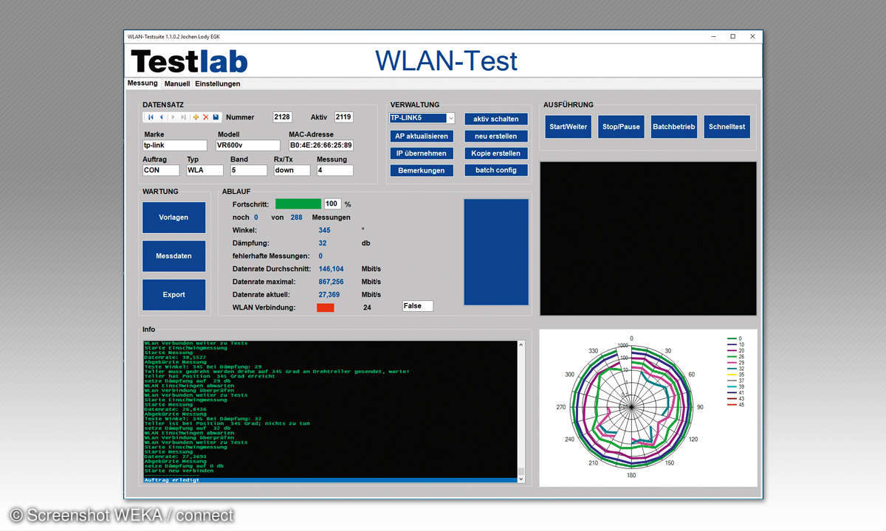The image size is (886, 531).
Task: Click the Export button
Action: pos(174,294)
